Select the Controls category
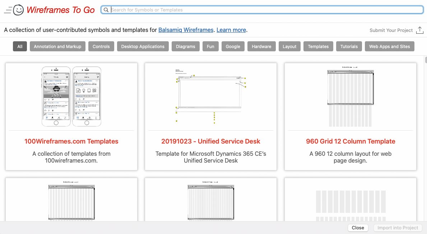The width and height of the screenshot is (427, 234). (101, 47)
